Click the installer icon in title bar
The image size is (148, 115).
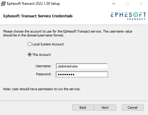[3, 4]
